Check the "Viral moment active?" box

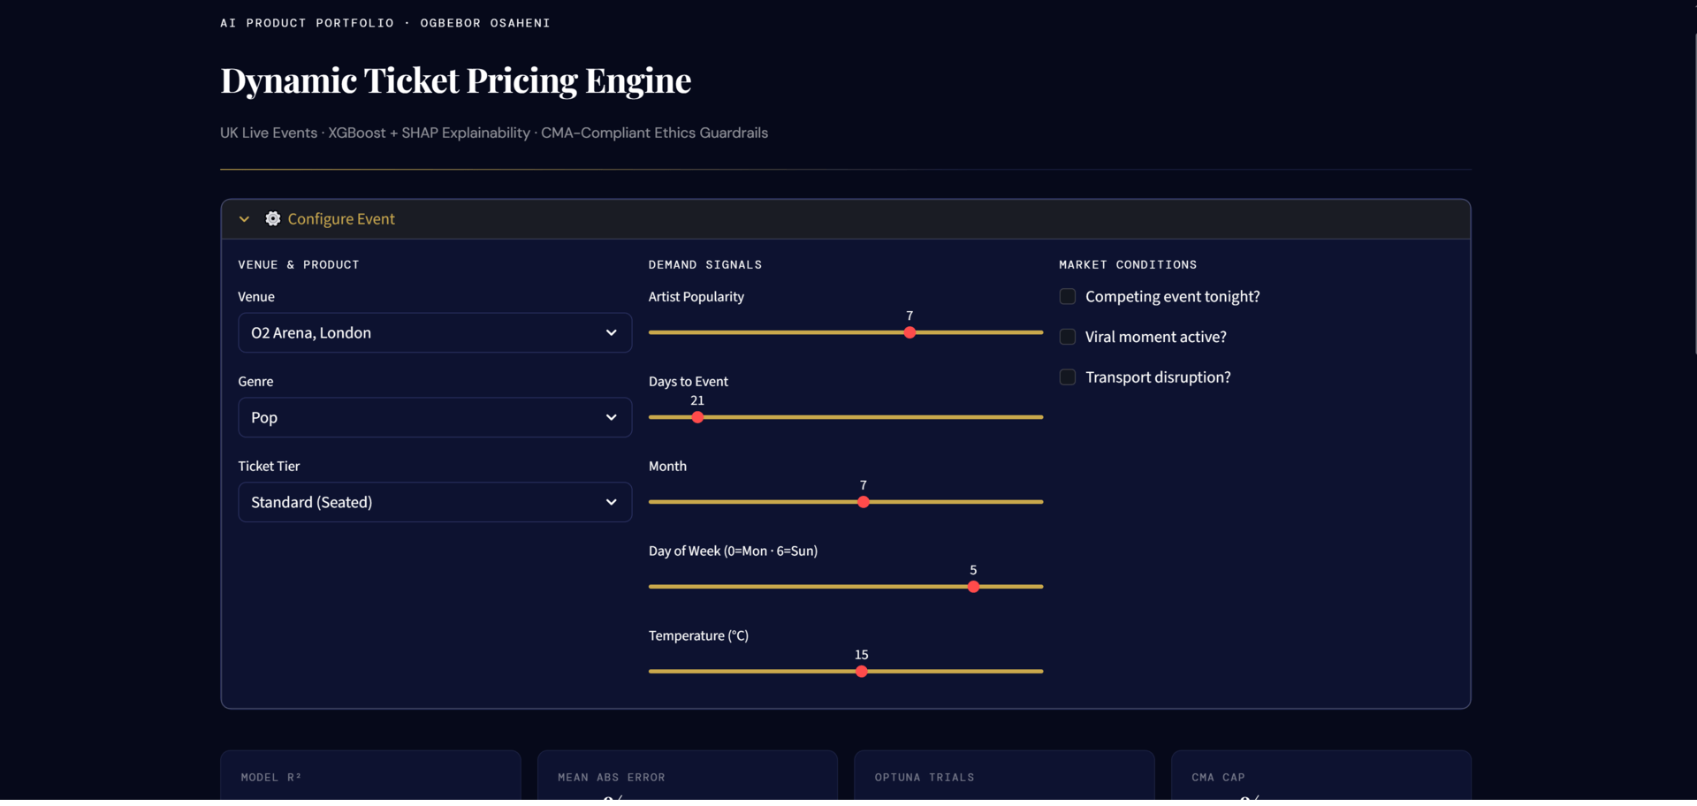tap(1067, 337)
